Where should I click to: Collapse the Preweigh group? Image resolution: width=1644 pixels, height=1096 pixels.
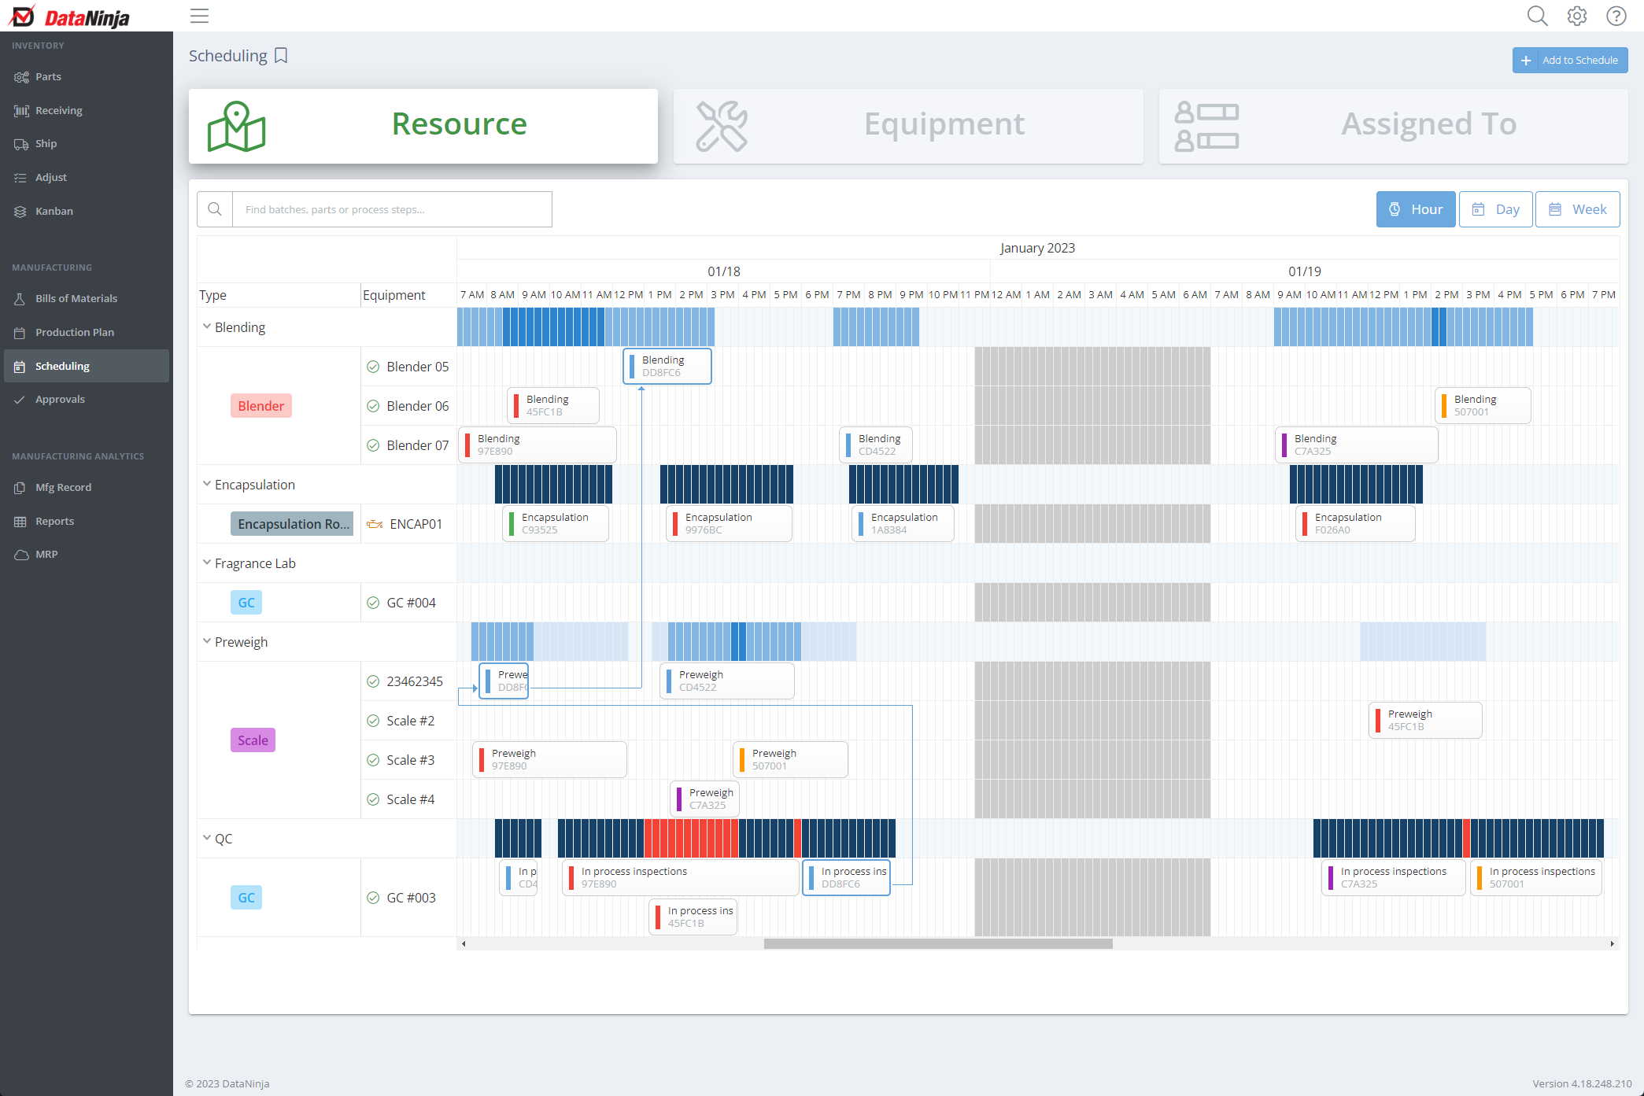[207, 641]
